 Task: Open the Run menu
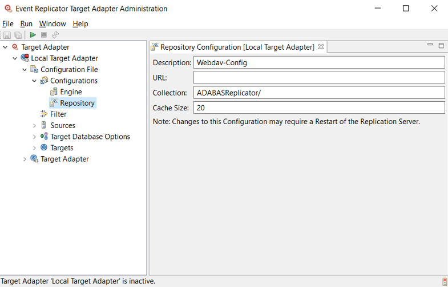[26, 23]
